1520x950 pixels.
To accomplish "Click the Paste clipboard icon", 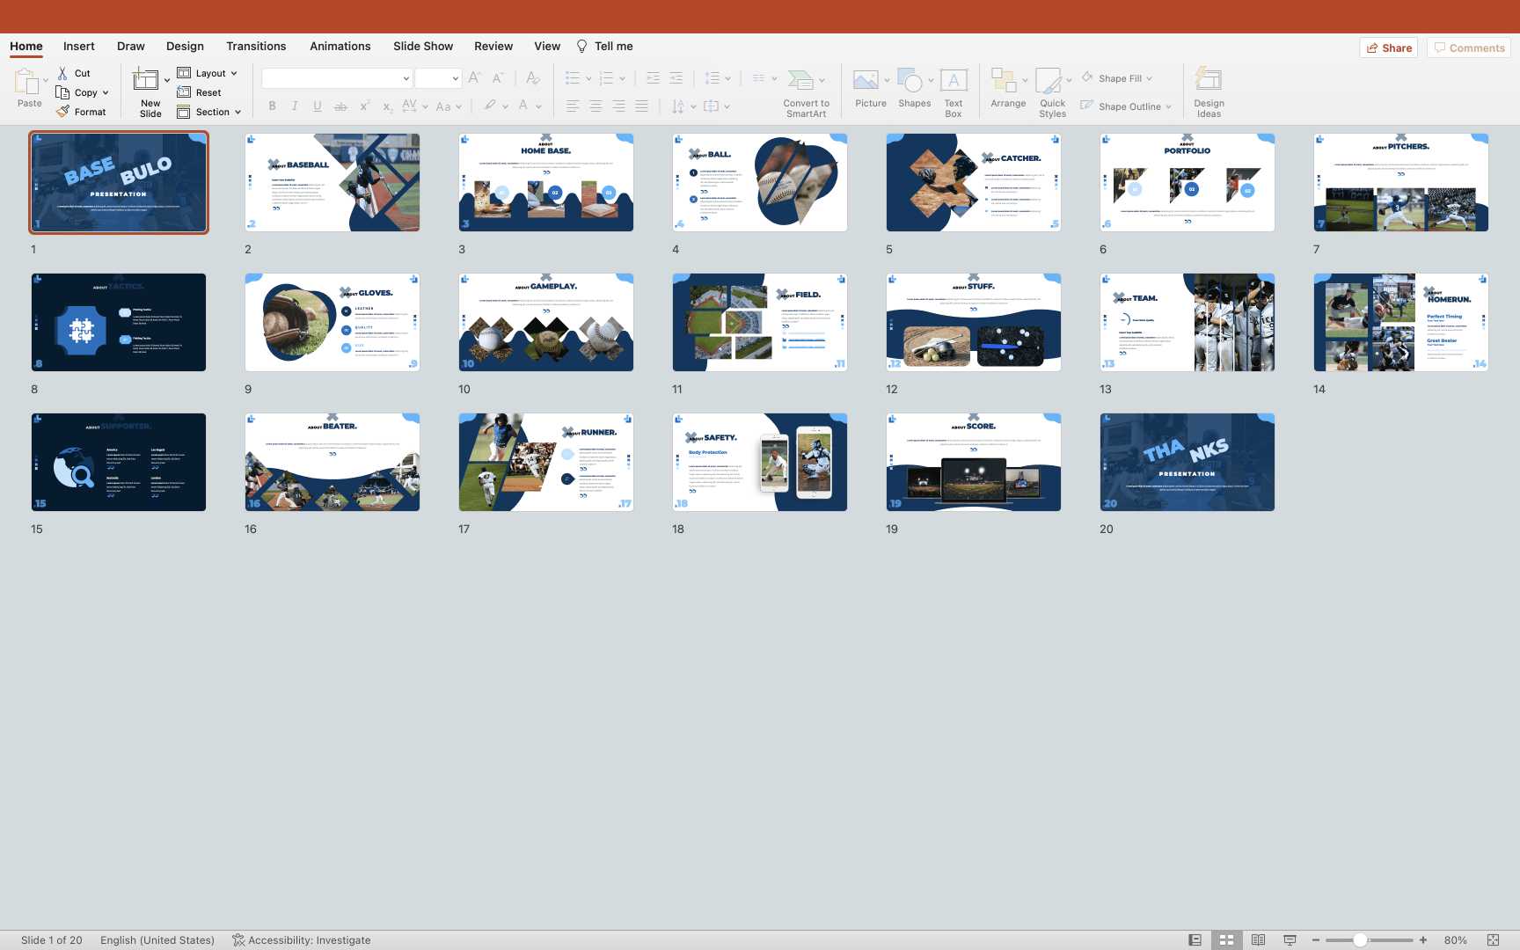I will click(x=26, y=82).
